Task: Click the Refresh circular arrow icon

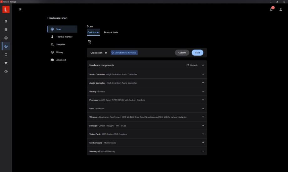Action: [187, 65]
